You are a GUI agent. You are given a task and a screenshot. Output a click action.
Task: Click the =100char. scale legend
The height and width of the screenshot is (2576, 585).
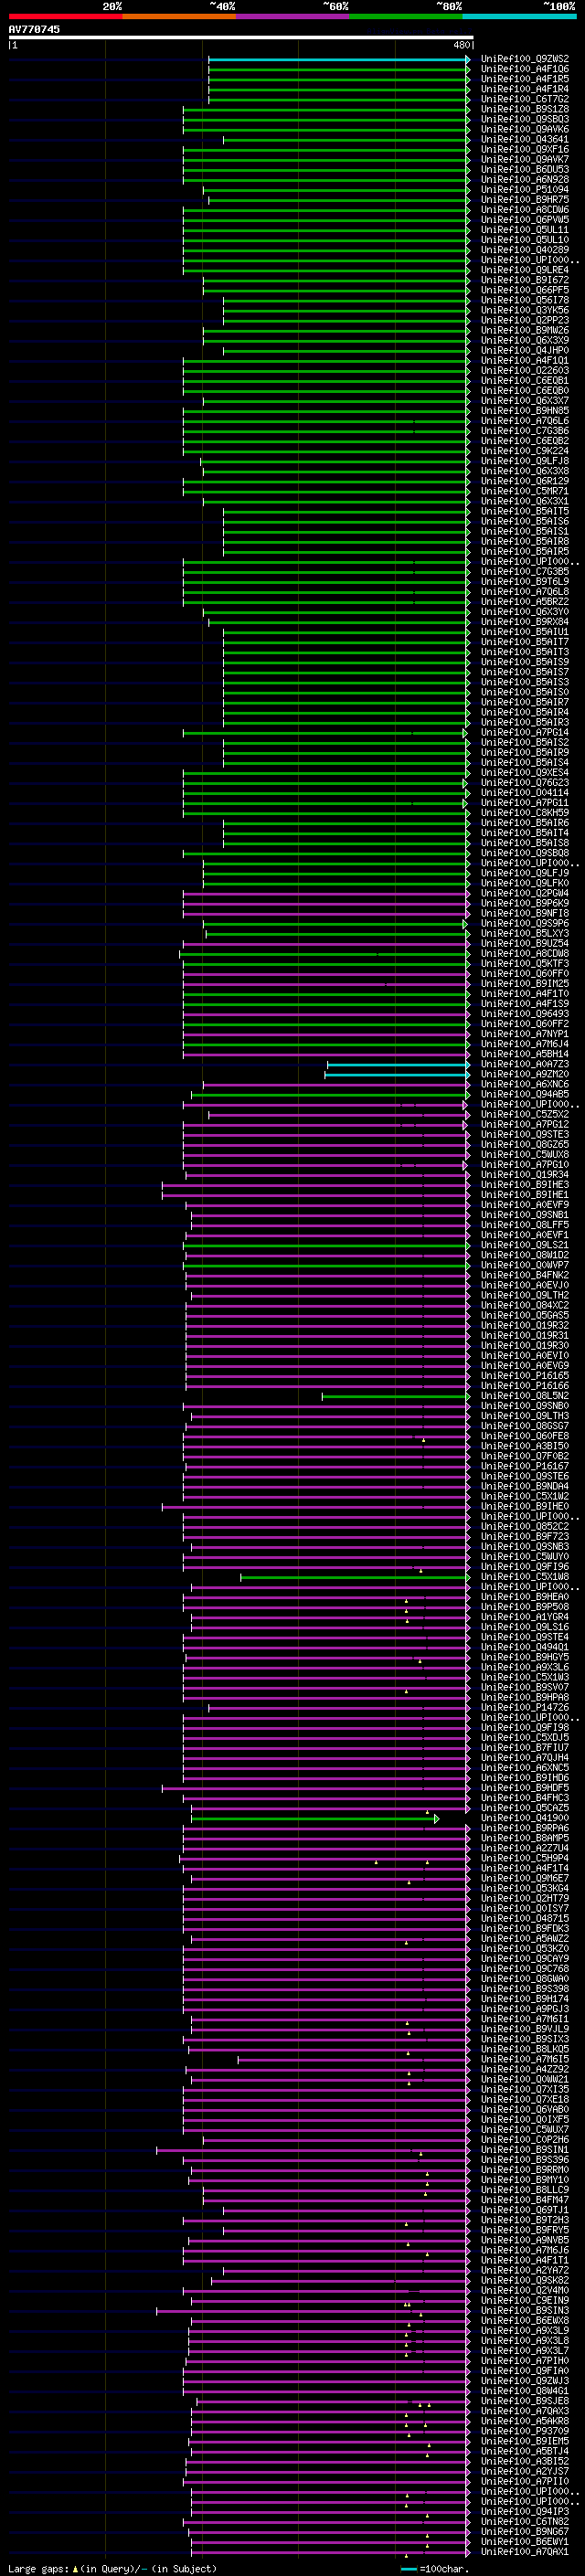pos(434,2568)
